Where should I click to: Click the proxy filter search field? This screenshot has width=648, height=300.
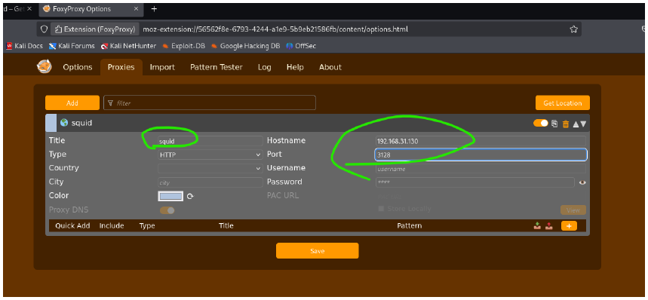pos(210,103)
